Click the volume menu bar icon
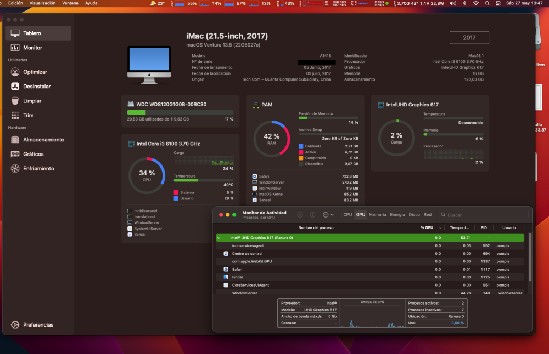The image size is (549, 354). [x=453, y=3]
